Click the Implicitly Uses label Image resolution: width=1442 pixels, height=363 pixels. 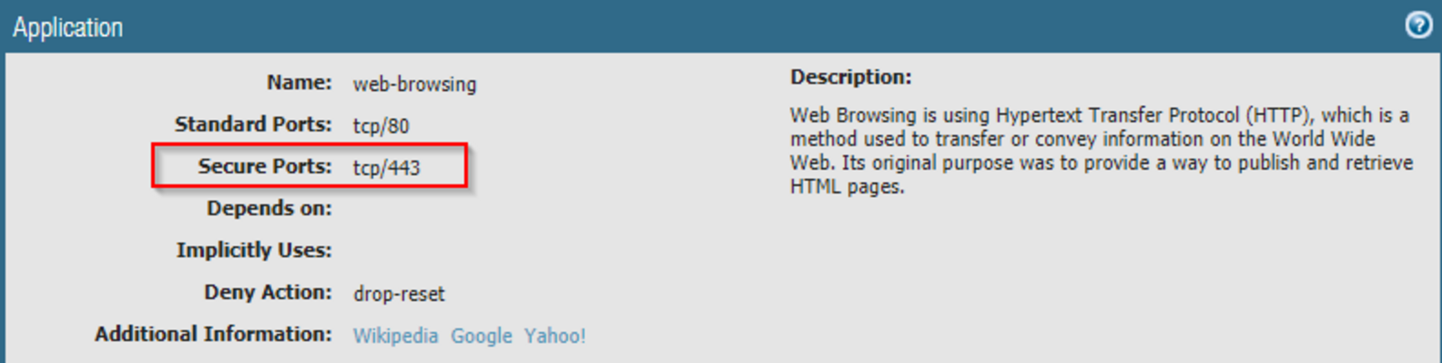tap(254, 250)
